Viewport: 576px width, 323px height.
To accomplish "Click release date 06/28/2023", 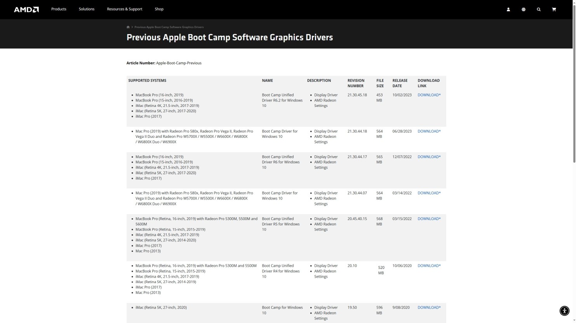I will tap(402, 131).
